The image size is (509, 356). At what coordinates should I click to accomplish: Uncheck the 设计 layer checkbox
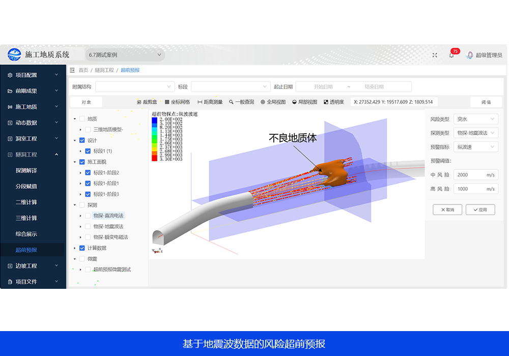(x=82, y=140)
